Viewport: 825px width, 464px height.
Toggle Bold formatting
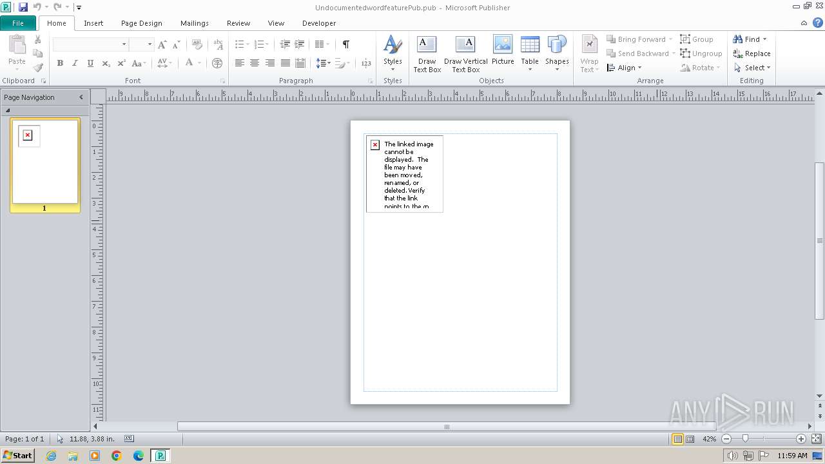coord(60,63)
